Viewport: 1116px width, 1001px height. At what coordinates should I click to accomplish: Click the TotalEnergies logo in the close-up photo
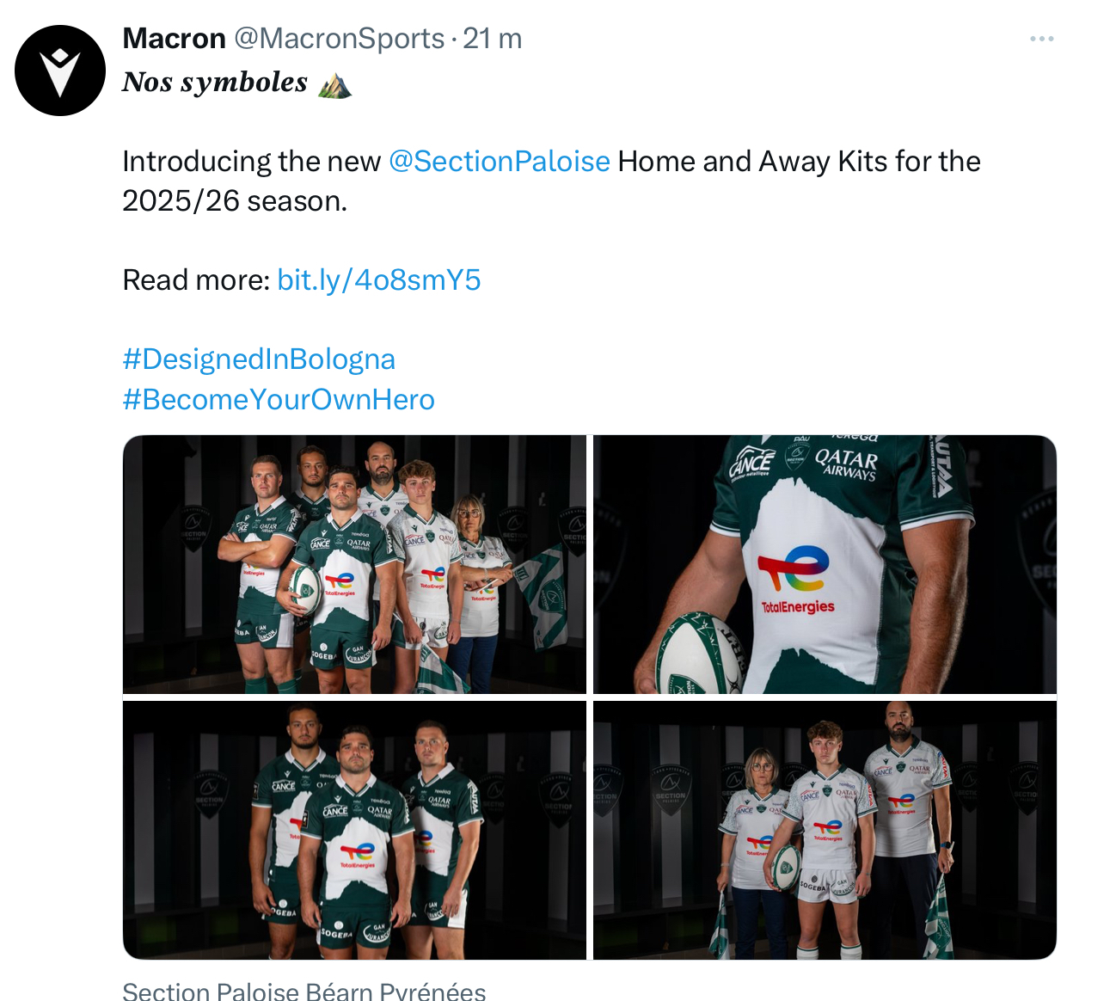(797, 580)
